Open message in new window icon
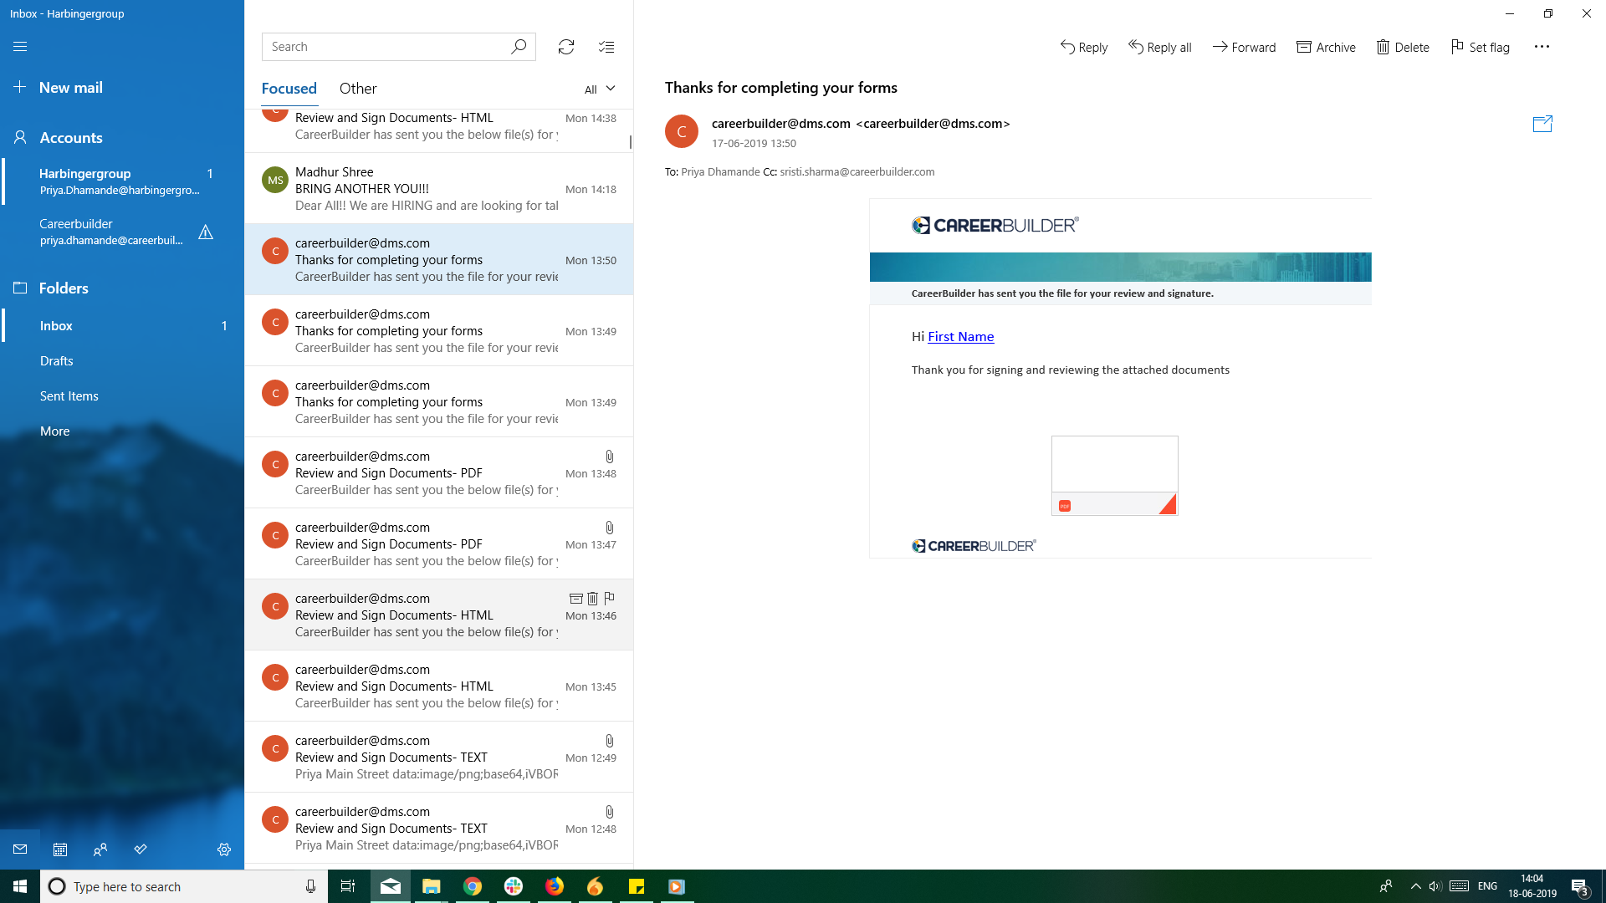Viewport: 1606px width, 903px height. click(x=1542, y=124)
